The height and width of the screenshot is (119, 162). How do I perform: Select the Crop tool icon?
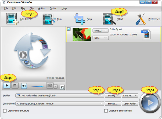click(x=79, y=19)
